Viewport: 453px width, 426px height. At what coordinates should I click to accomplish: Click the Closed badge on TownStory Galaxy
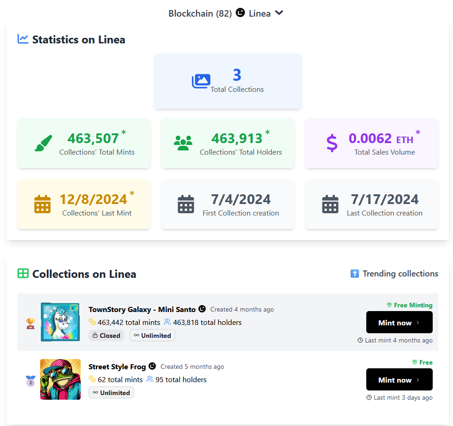pyautogui.click(x=106, y=336)
